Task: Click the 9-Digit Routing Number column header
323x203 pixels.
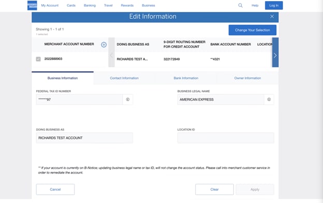Action: (x=184, y=45)
